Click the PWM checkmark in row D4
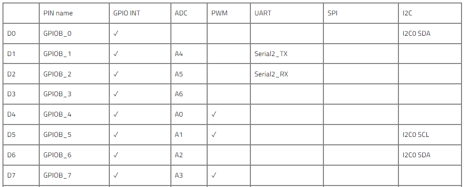 pyautogui.click(x=214, y=114)
